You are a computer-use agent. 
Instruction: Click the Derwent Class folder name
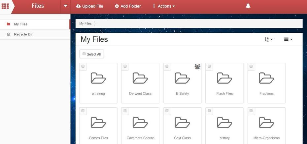(140, 94)
